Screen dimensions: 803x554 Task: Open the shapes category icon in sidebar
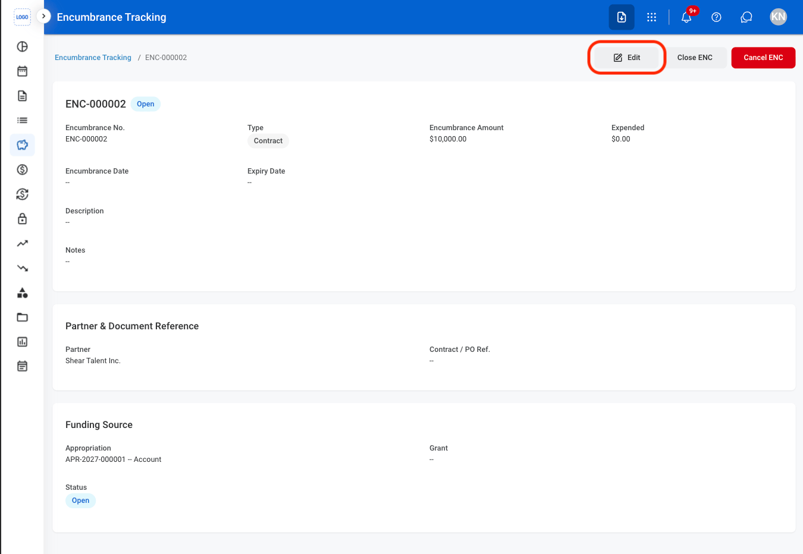pos(22,292)
